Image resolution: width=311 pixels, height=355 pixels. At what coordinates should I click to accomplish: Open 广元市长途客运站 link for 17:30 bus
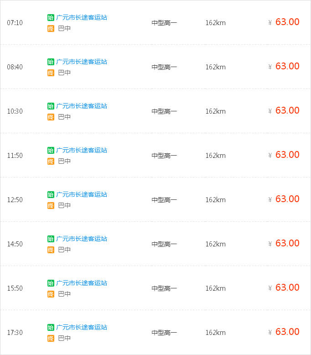coord(82,327)
